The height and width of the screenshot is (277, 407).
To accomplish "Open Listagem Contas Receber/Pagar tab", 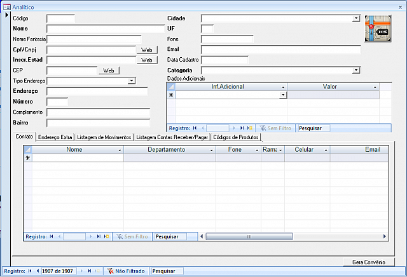I will tap(172, 137).
